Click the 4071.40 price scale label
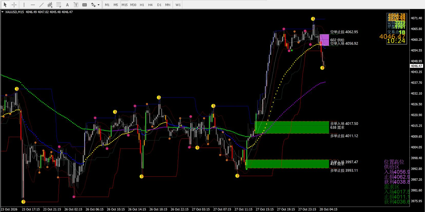The image size is (425, 212). point(416,18)
